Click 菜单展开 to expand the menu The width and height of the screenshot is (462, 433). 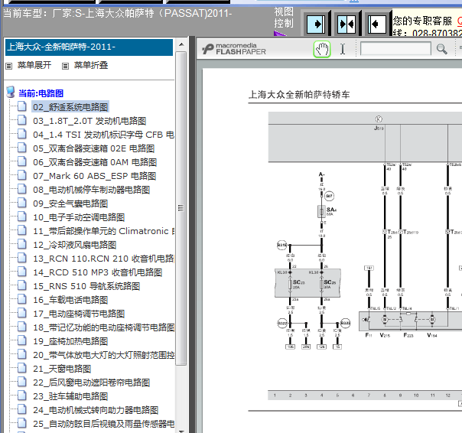[x=34, y=65]
